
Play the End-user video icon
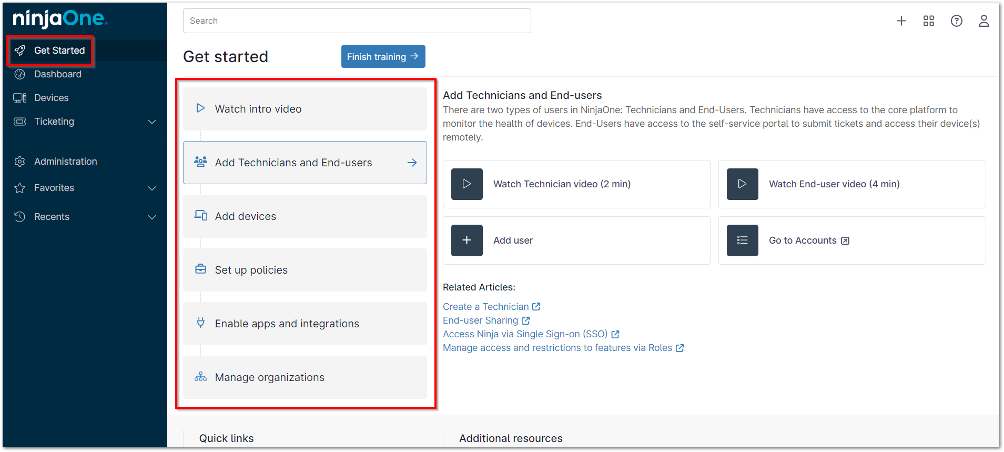click(742, 184)
